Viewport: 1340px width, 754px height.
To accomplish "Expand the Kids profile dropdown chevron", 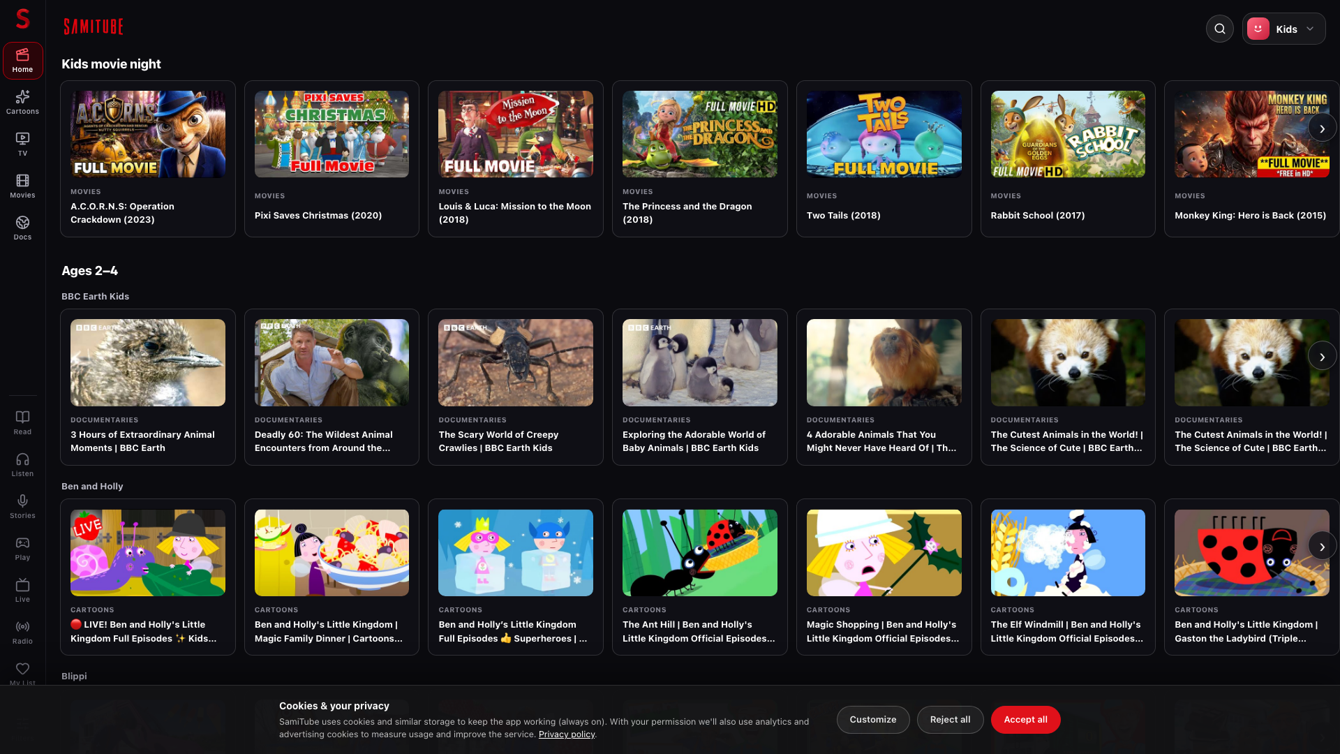I will (x=1310, y=29).
